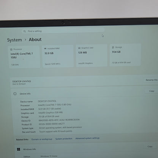Select the Device name value DESKTOP-ENJVSQL

click(47, 101)
